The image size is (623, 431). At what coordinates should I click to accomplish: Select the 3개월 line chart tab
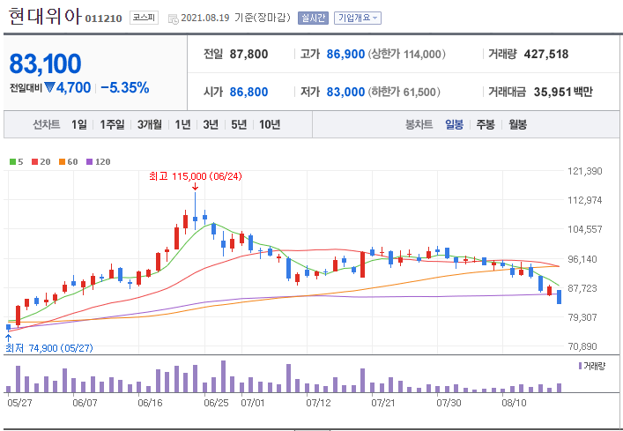point(150,125)
